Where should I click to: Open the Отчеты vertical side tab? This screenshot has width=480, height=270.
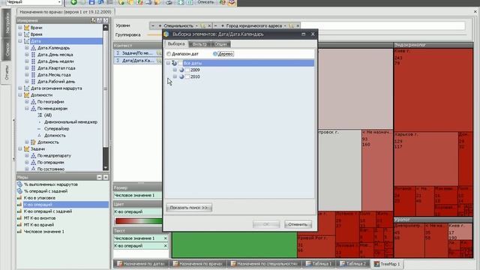(7, 73)
